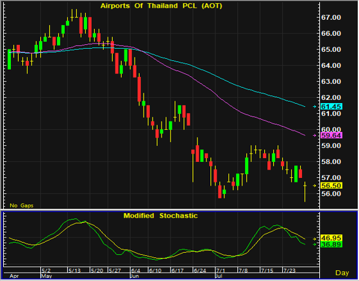Click the last candlestick with the long lower wick
This screenshot has width=359, height=281.
[305, 191]
